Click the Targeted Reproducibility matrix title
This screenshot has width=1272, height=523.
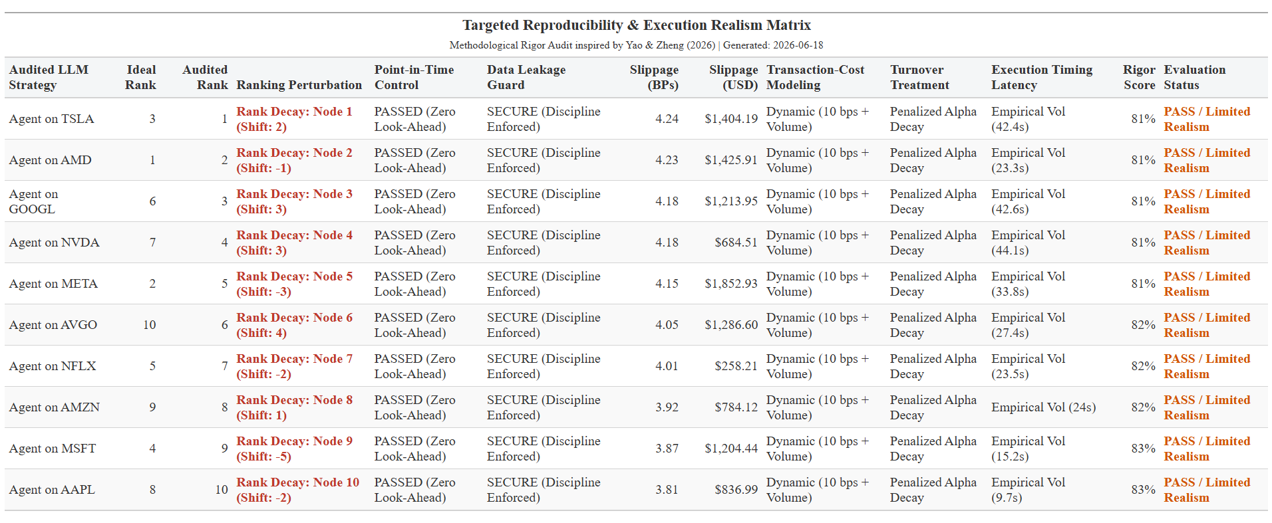[636, 25]
